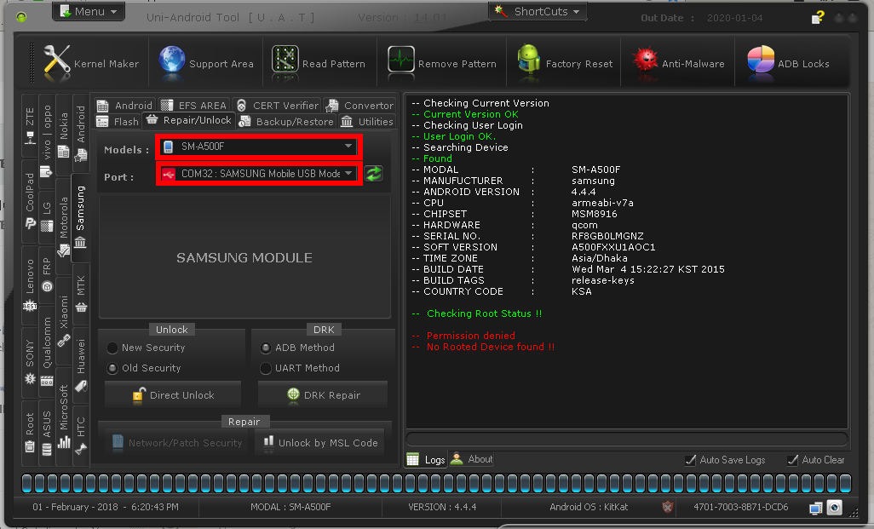Click Network/Patch Security button
Image resolution: width=874 pixels, height=529 pixels.
coord(176,443)
